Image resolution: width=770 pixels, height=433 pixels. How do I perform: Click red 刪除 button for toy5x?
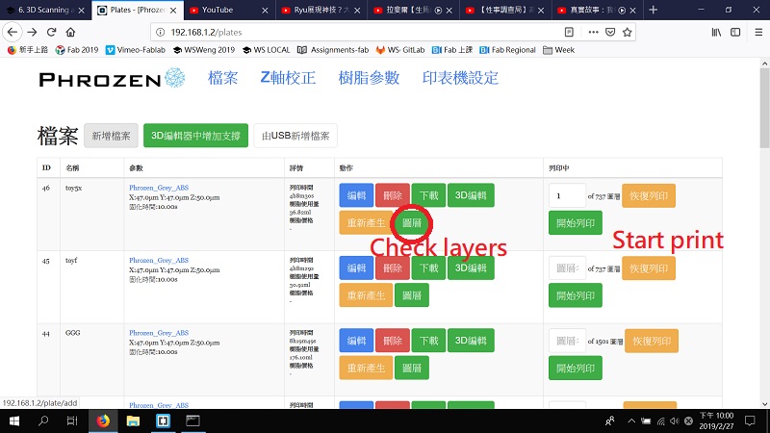click(393, 195)
